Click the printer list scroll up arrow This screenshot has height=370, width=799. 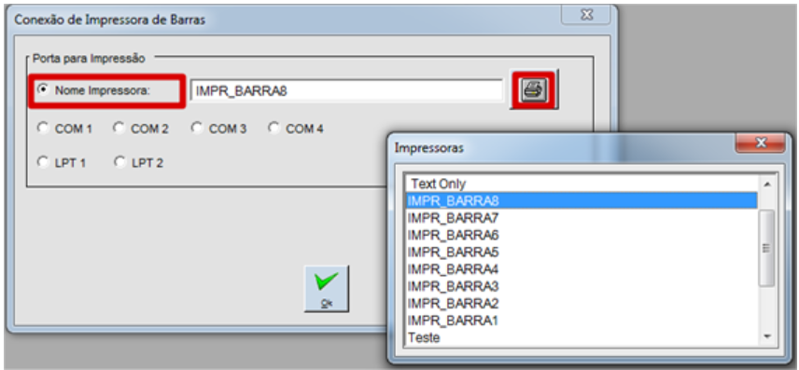point(767,184)
